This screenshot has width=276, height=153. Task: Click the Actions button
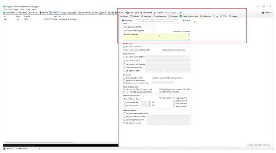coord(186,20)
